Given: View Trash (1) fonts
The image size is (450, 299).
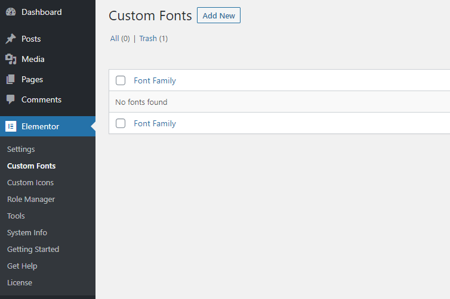Looking at the screenshot, I should (153, 38).
